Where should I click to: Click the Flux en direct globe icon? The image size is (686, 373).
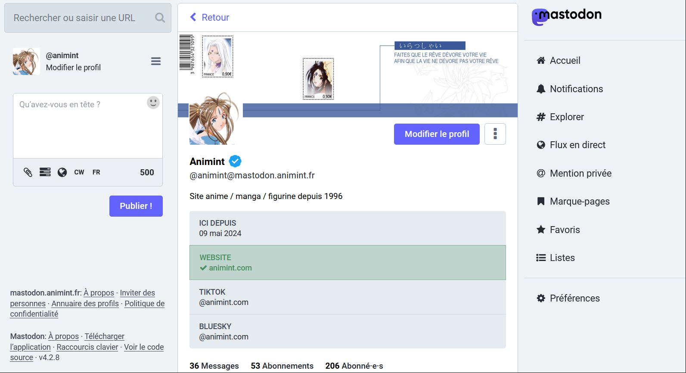(541, 145)
